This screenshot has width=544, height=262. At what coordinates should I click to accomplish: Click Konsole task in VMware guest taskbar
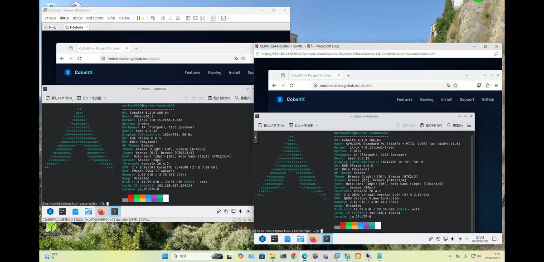(115, 211)
